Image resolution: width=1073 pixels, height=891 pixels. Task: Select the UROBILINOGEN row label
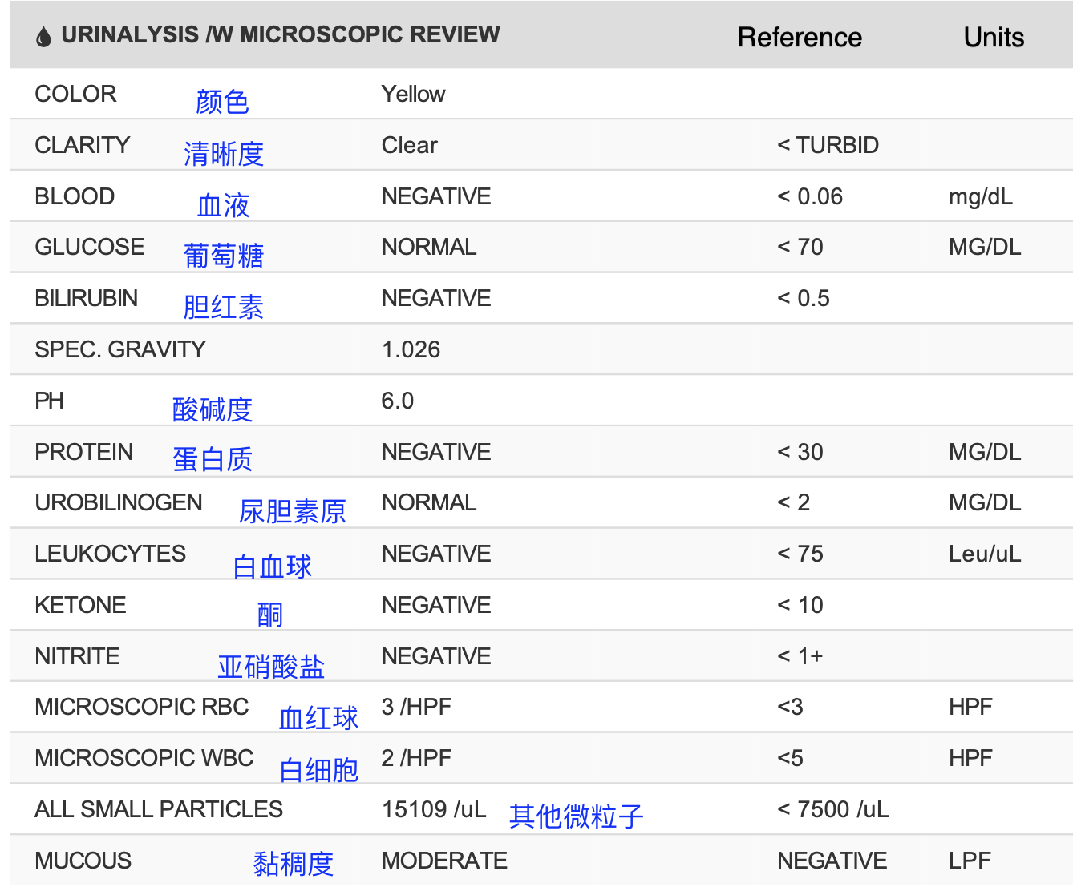(119, 502)
